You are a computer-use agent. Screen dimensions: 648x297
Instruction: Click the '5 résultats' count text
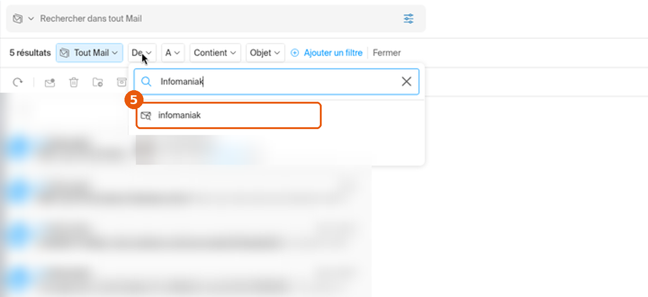click(30, 53)
